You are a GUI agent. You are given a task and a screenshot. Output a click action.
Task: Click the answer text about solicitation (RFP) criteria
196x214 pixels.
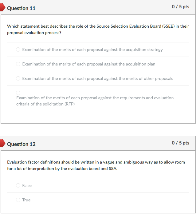(x=95, y=101)
